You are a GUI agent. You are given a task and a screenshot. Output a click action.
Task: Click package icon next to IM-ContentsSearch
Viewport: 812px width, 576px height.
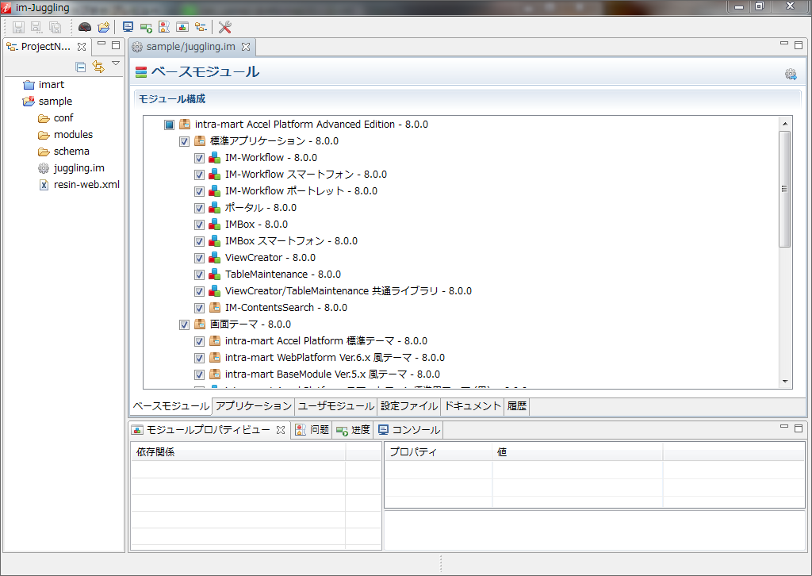click(x=215, y=308)
